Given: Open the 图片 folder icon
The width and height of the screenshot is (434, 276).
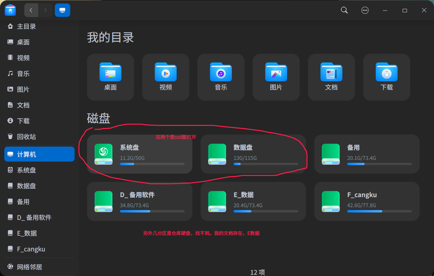Looking at the screenshot, I should (276, 73).
